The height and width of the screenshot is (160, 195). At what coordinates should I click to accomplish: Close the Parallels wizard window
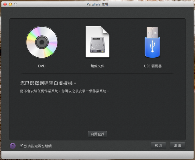[x=5, y=4]
